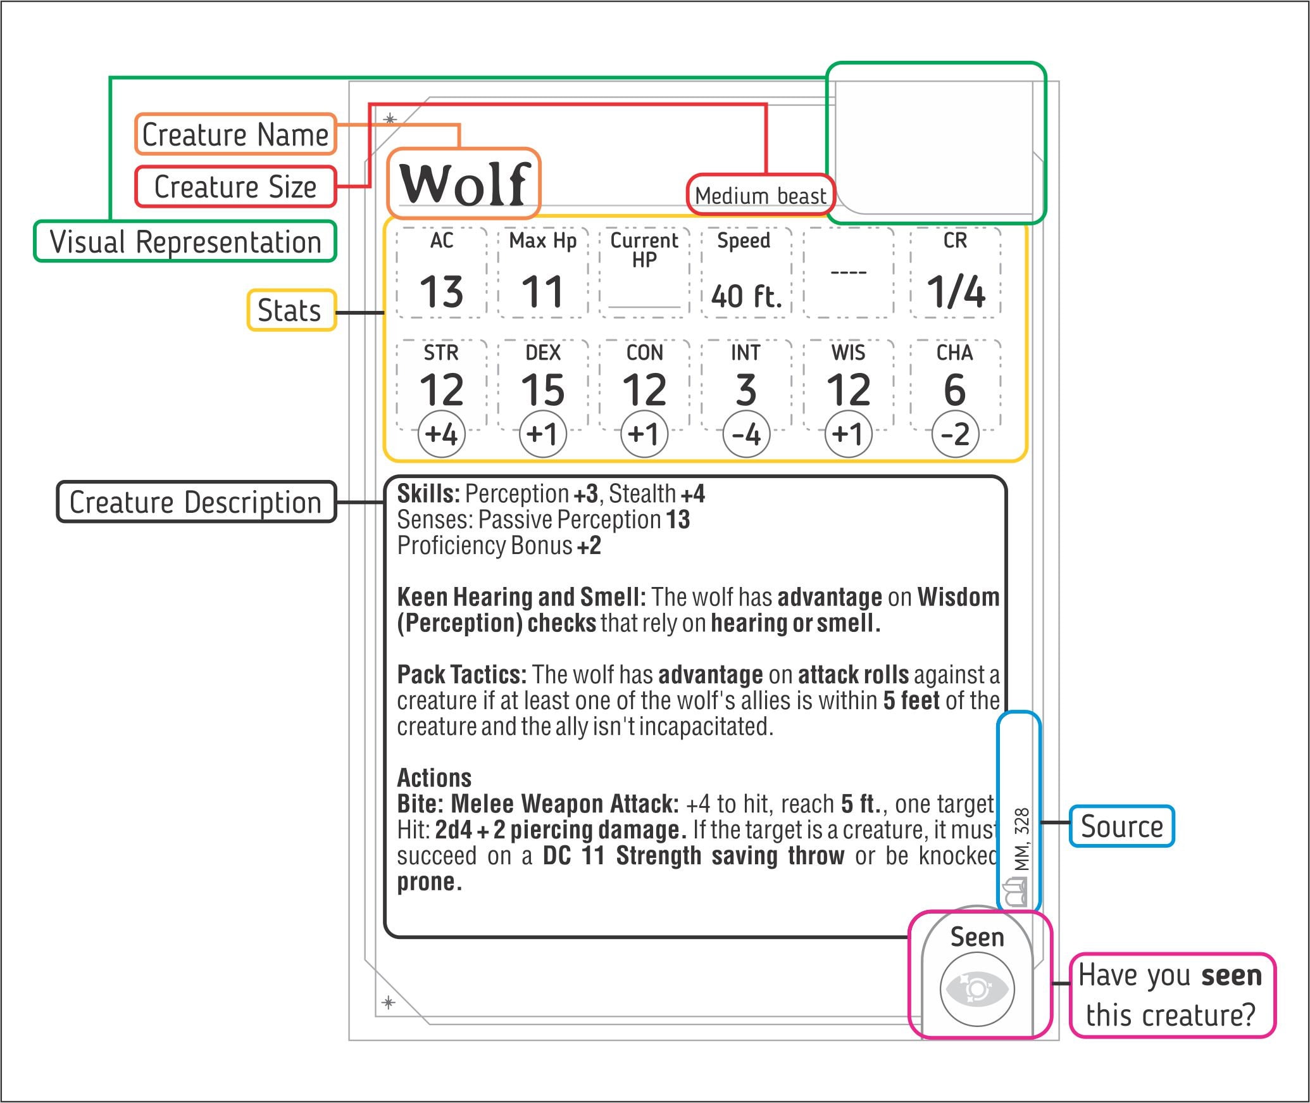Click the Bite: Melee Weapon Attack text
The height and width of the screenshot is (1103, 1310).
pos(538,804)
